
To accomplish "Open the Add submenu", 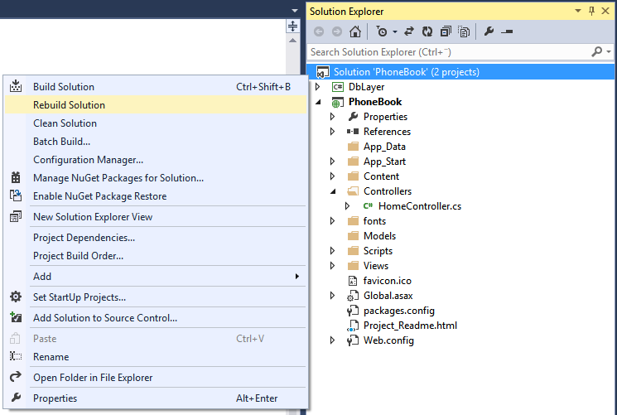I will click(x=156, y=277).
